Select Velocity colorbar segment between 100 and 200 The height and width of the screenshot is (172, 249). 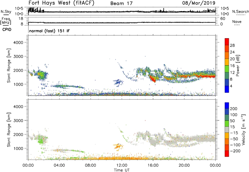click(x=227, y=111)
